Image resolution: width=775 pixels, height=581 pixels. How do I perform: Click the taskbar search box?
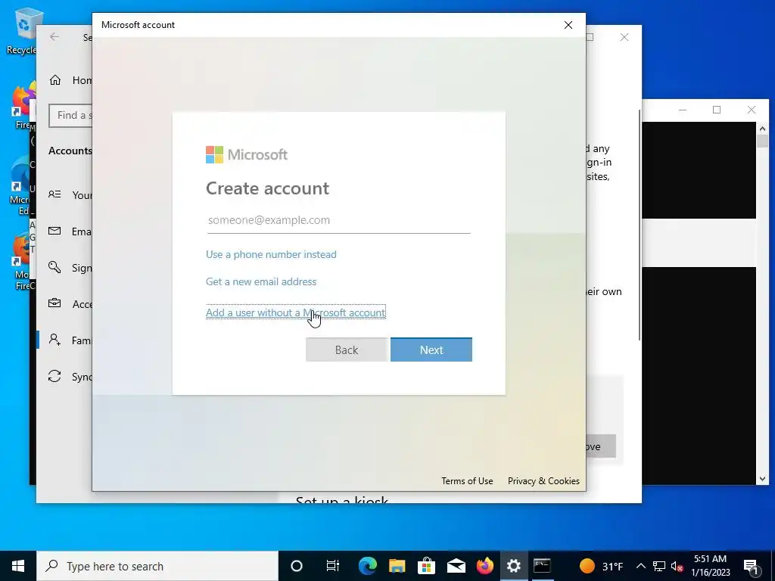(157, 566)
